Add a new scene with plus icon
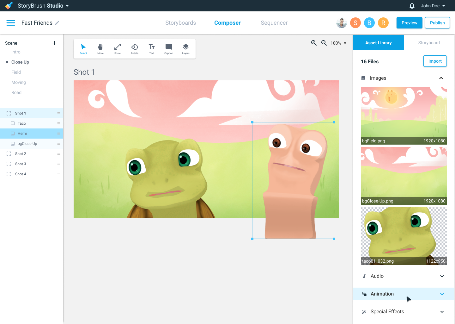 54,43
